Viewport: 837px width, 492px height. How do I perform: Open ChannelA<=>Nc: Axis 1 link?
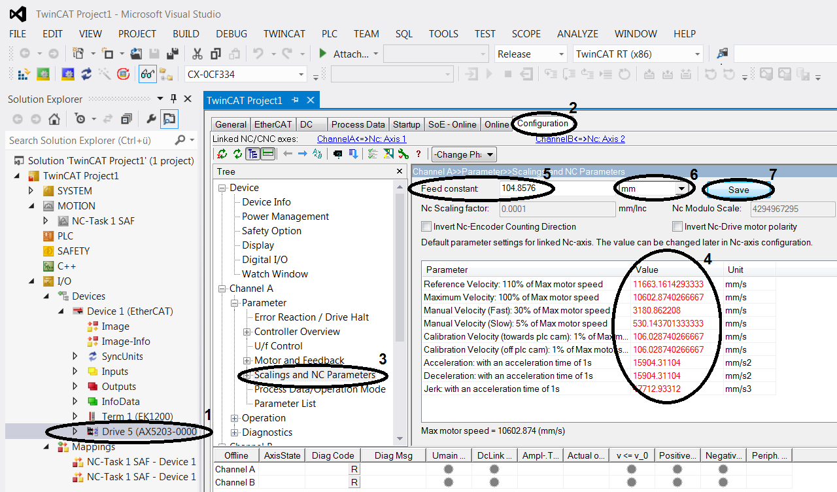point(362,139)
